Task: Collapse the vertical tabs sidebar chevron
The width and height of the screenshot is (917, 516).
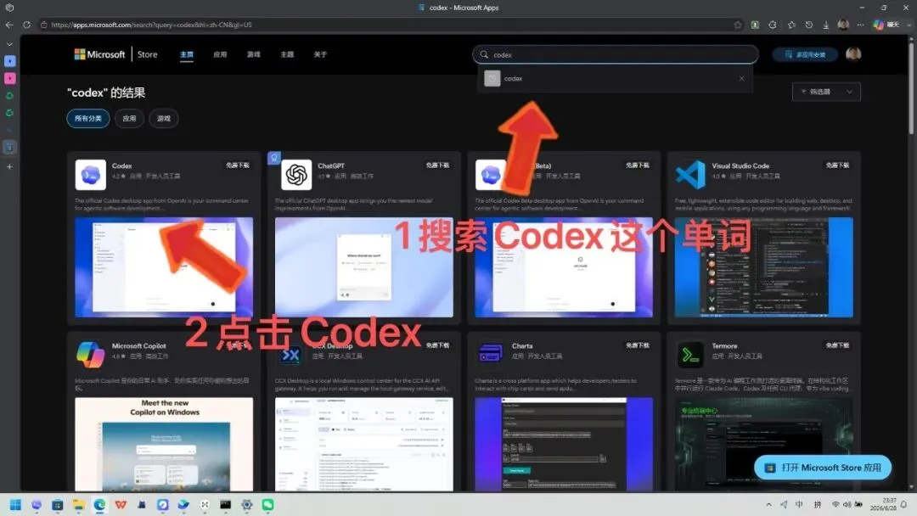Action: pyautogui.click(x=9, y=44)
